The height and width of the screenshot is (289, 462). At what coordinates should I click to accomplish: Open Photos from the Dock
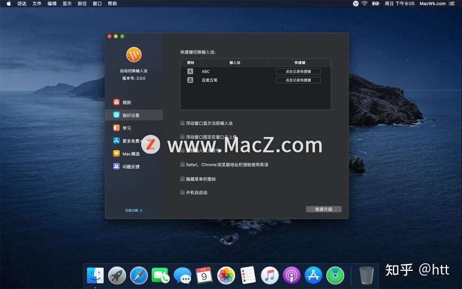coord(226,276)
